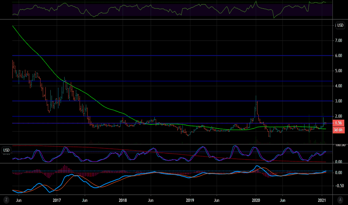Click the 3.00 price scale label

pyautogui.click(x=338, y=101)
